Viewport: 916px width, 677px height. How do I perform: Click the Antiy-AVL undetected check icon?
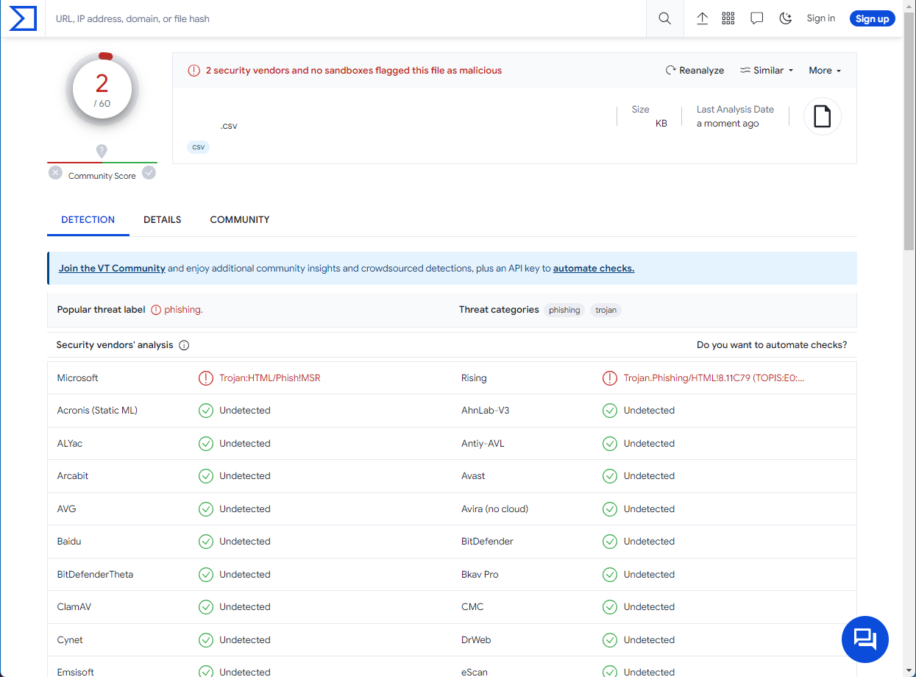click(610, 444)
